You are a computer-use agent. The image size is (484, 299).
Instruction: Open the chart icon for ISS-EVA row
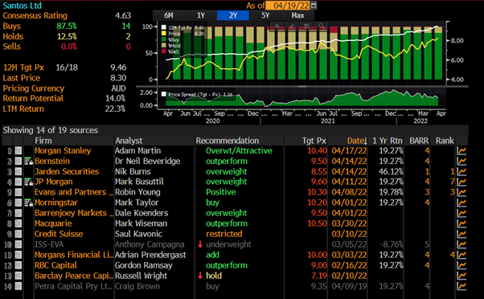point(461,244)
